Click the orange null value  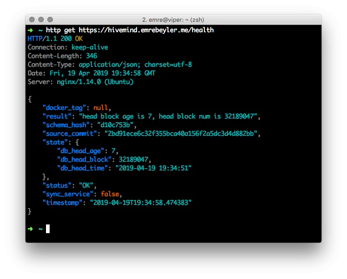[x=101, y=108]
